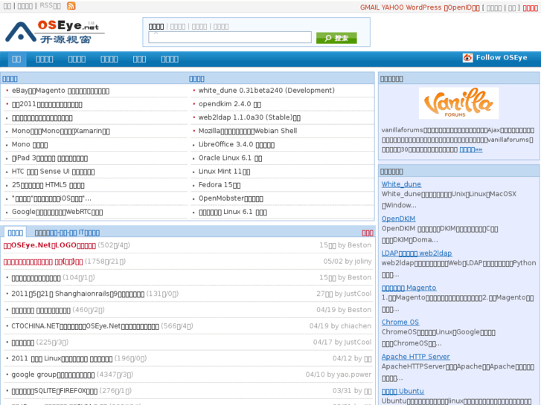The width and height of the screenshot is (541, 405).
Task: Open opendkim 2.4.0 release entry
Action: click(x=229, y=104)
